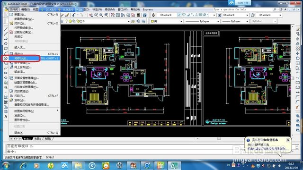Image resolution: width=303 pixels, height=170 pixels.
Task: Select the Rotate modify tool
Action: click(x=298, y=58)
